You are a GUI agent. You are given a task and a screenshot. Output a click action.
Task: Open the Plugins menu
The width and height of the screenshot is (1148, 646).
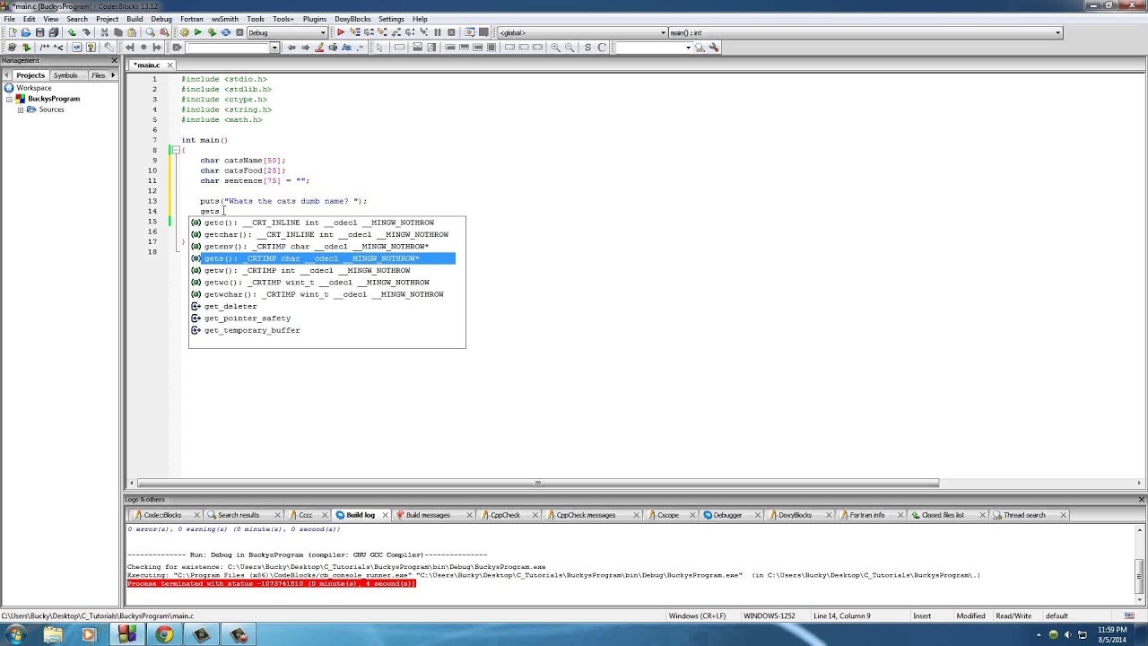pyautogui.click(x=315, y=19)
